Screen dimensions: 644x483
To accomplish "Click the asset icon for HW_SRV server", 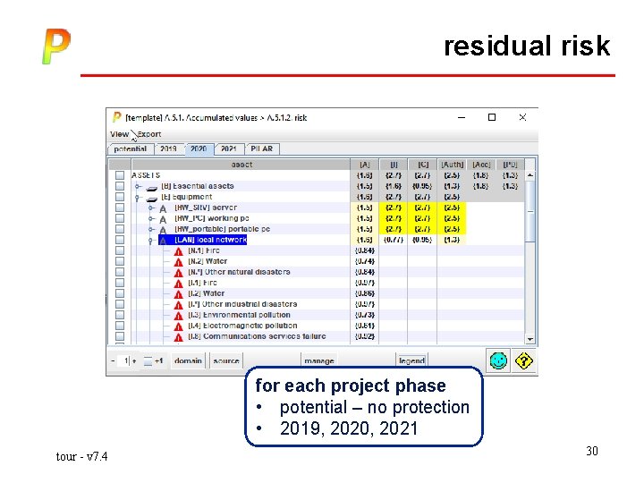I will tap(163, 208).
